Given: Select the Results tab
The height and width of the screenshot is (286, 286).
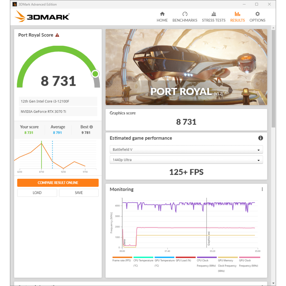Looking at the screenshot, I should point(237,17).
